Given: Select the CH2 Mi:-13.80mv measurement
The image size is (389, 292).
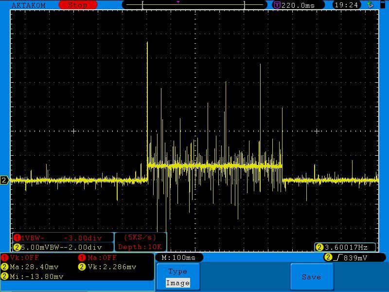Looking at the screenshot, I should pyautogui.click(x=34, y=276).
